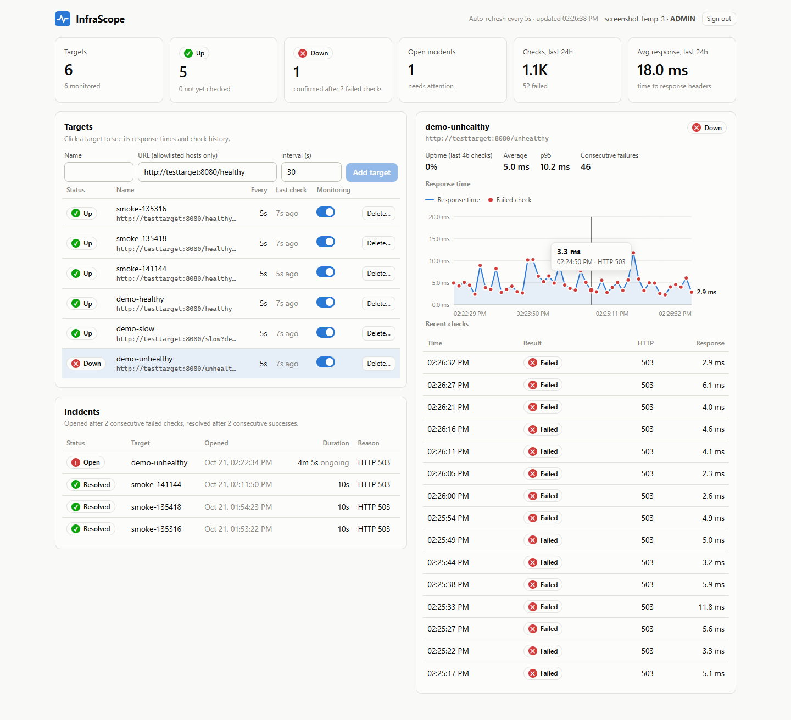Delete the demo-healthy target

(x=378, y=304)
